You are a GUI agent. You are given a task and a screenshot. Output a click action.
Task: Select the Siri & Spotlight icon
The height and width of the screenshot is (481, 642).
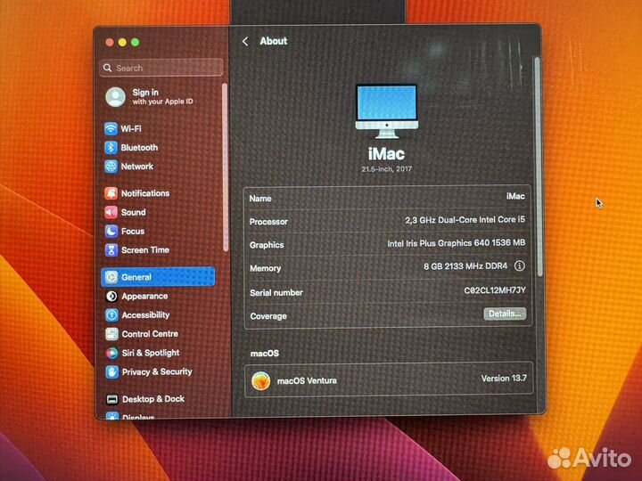click(x=111, y=353)
